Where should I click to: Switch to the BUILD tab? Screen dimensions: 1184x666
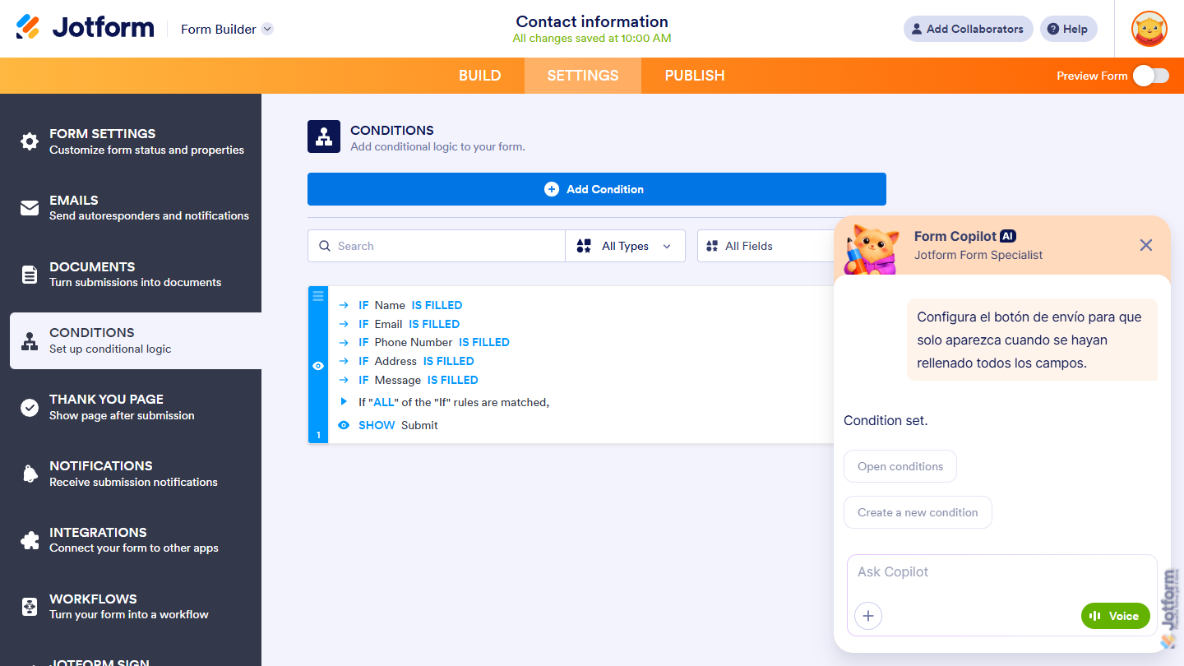pyautogui.click(x=479, y=75)
